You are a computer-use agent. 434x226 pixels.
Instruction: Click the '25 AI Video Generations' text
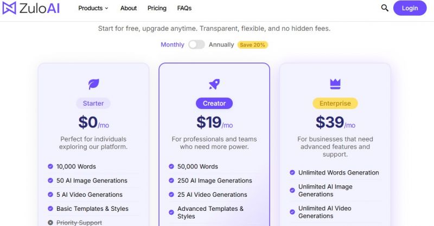(212, 195)
